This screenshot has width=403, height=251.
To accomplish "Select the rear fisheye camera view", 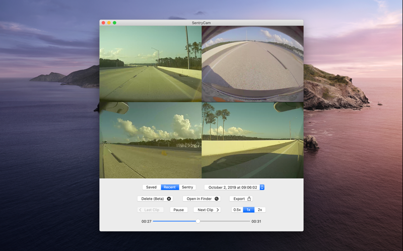I will [x=252, y=64].
